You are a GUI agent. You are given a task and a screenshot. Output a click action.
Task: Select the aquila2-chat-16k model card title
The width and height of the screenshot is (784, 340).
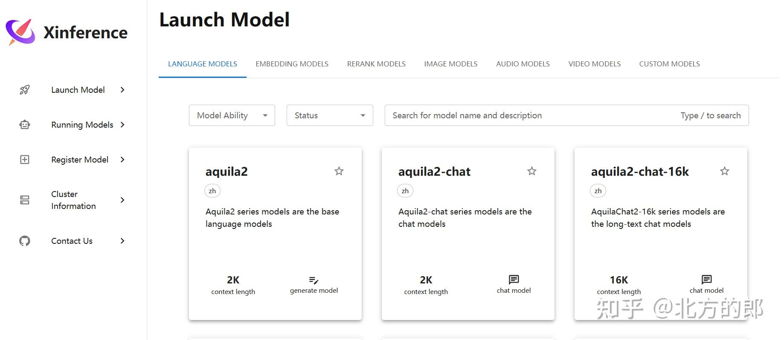click(639, 171)
